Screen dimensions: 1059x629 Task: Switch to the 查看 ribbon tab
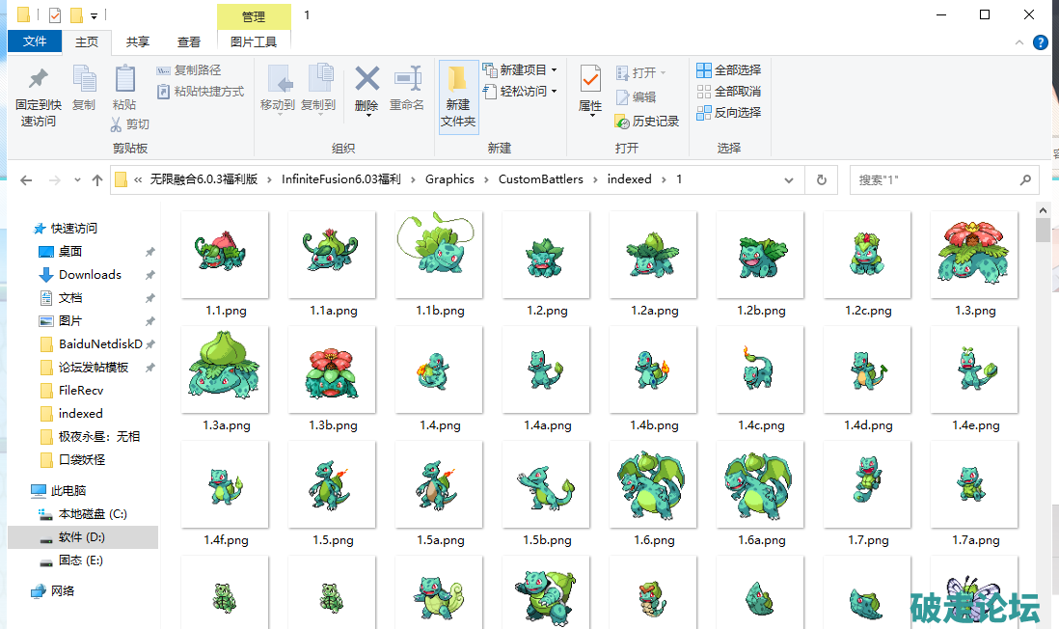(189, 41)
